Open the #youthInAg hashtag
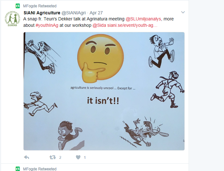The image size is (224, 171). (x=47, y=26)
